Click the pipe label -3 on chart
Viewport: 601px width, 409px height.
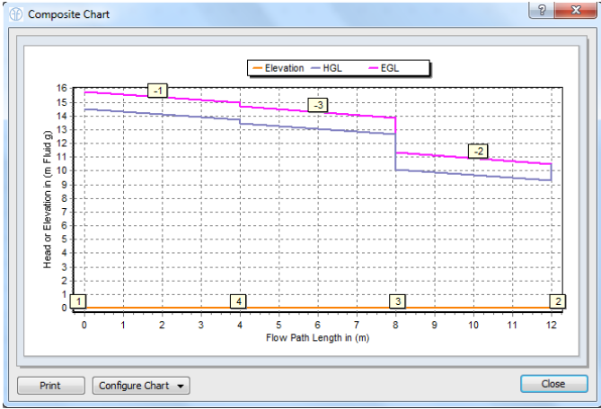(x=317, y=105)
